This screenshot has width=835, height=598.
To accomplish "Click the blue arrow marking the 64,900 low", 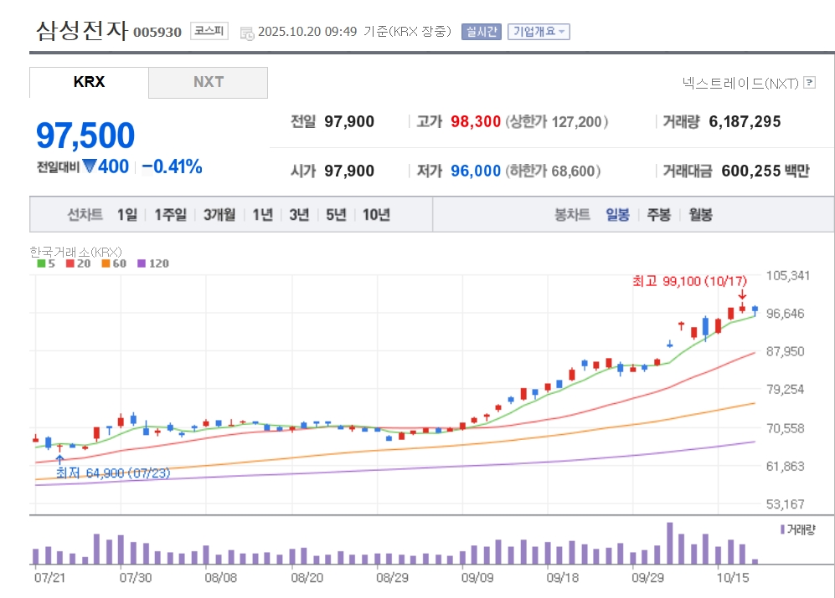I will pyautogui.click(x=59, y=459).
